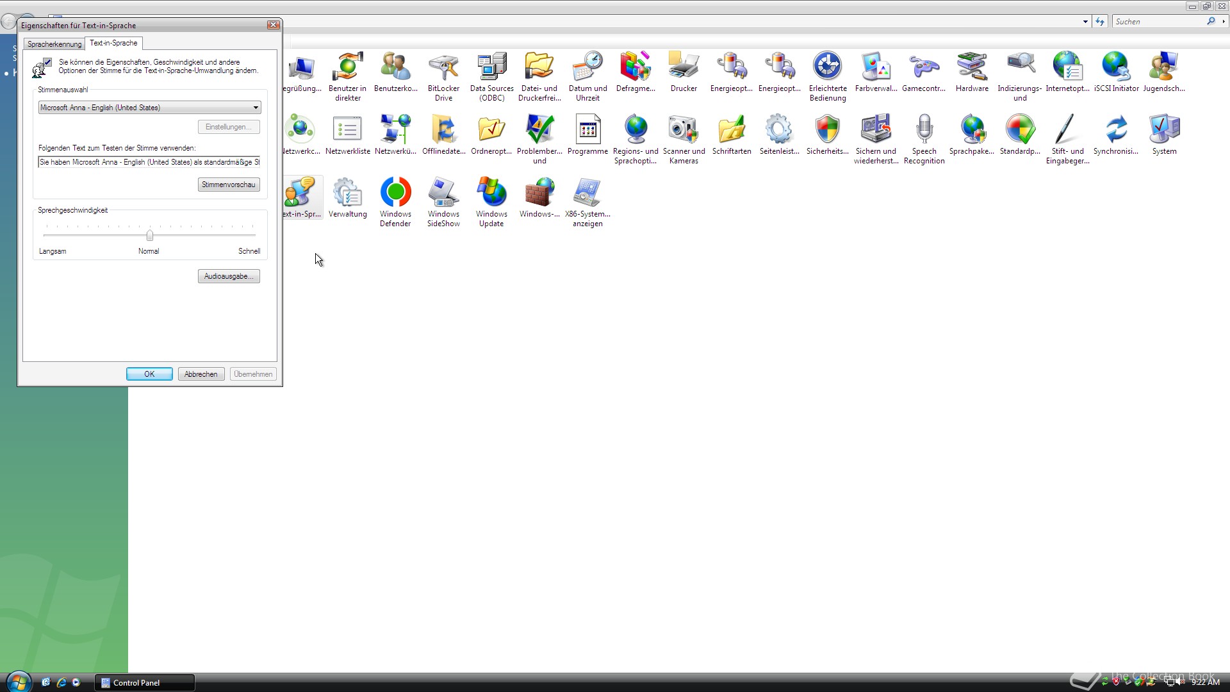The height and width of the screenshot is (692, 1230).
Task: Open the Internetoptionen icon
Action: click(1068, 72)
